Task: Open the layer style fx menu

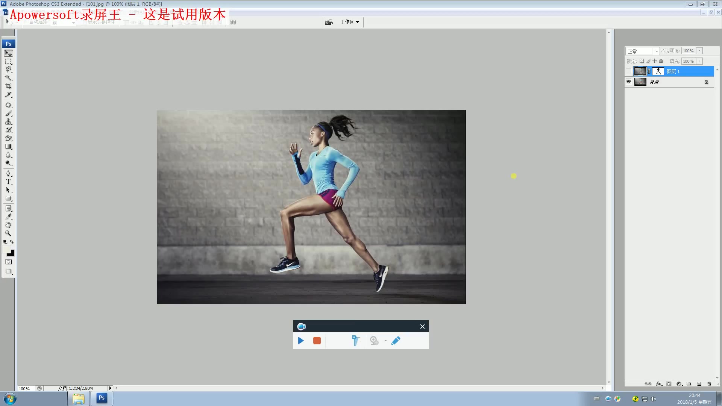Action: tap(658, 384)
